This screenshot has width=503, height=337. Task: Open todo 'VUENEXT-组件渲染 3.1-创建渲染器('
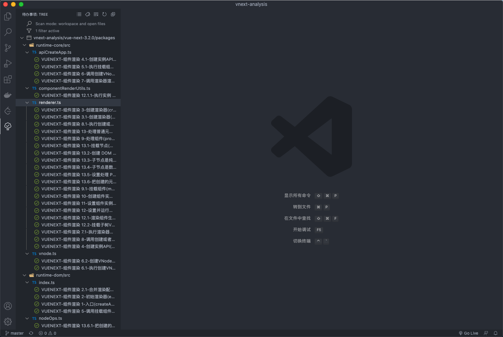click(68, 117)
